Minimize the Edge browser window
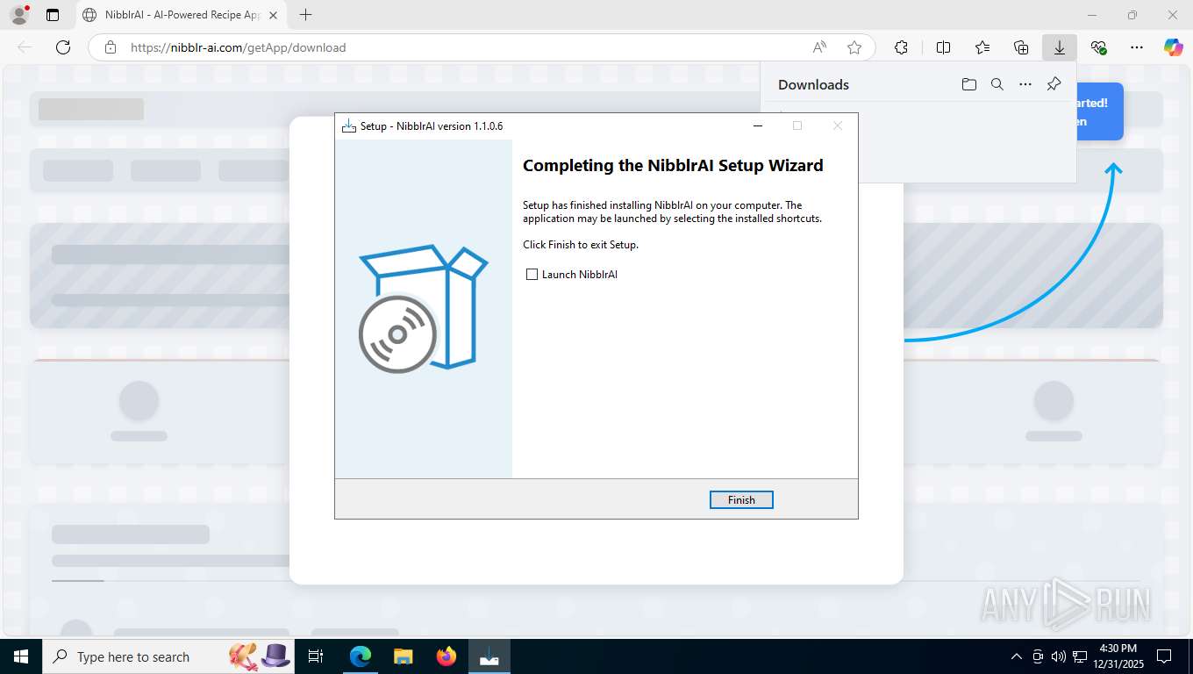 coord(1092,15)
